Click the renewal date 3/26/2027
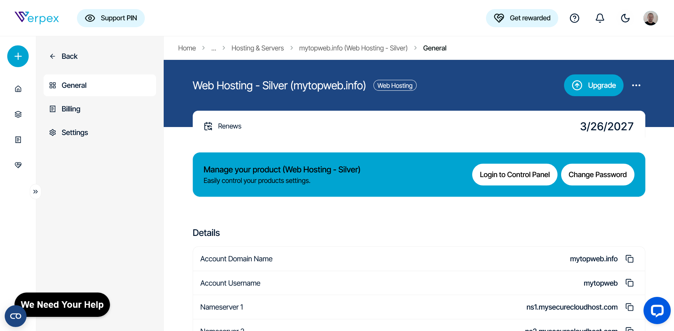This screenshot has height=331, width=674. pyautogui.click(x=607, y=126)
